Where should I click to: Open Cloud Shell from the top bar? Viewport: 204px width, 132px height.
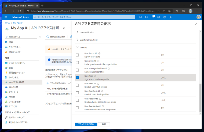click(x=140, y=17)
